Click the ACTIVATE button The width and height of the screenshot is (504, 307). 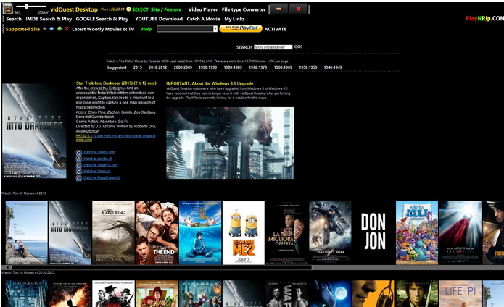(x=276, y=29)
